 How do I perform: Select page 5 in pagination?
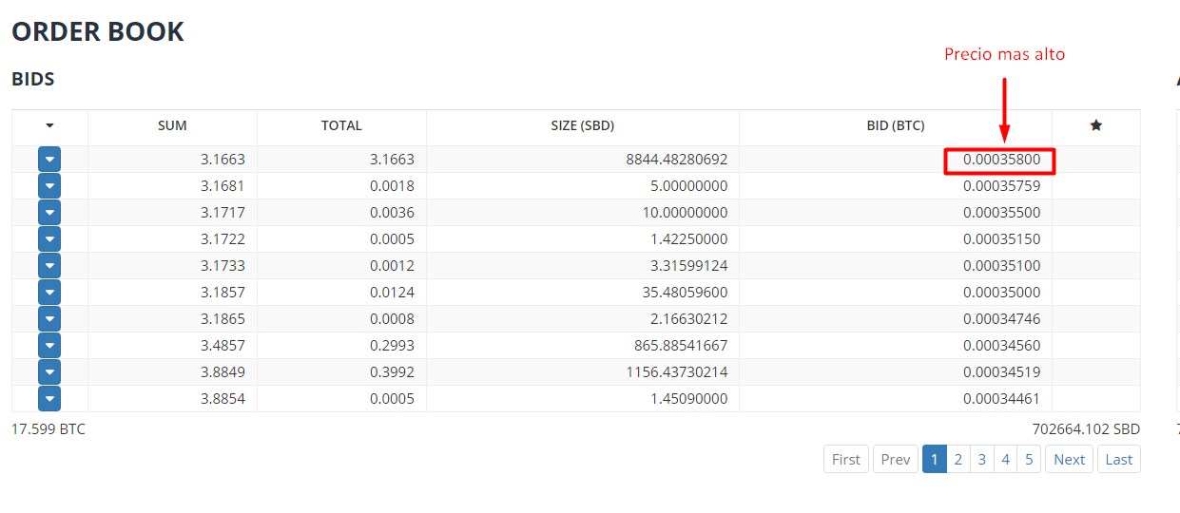point(1029,460)
